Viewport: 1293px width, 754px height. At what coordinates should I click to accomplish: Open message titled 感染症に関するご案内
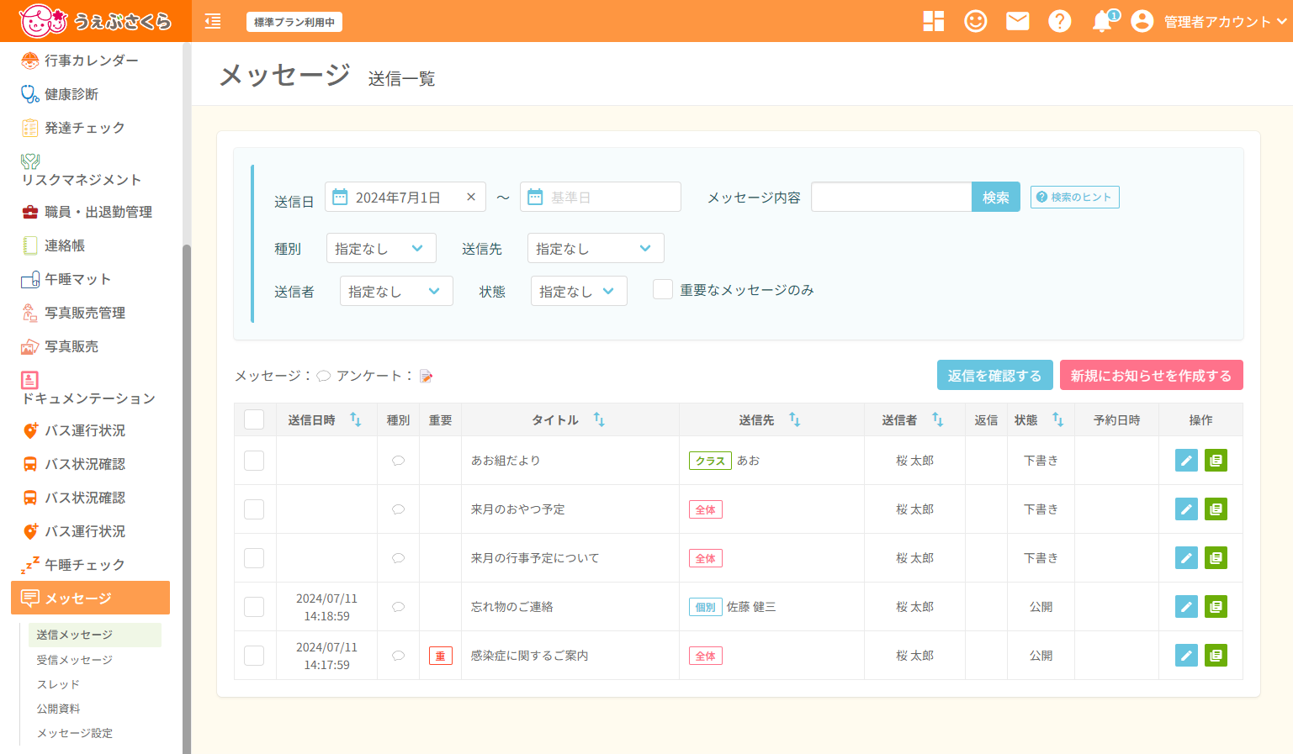coord(529,656)
